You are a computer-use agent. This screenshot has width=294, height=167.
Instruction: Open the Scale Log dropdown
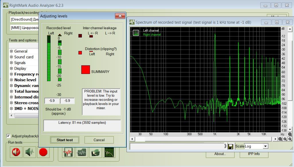265,146
